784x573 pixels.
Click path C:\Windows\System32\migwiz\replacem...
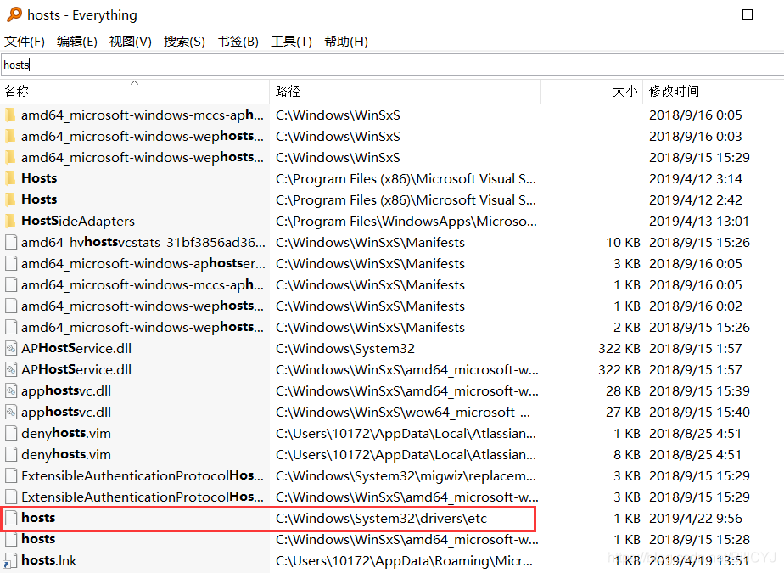406,476
